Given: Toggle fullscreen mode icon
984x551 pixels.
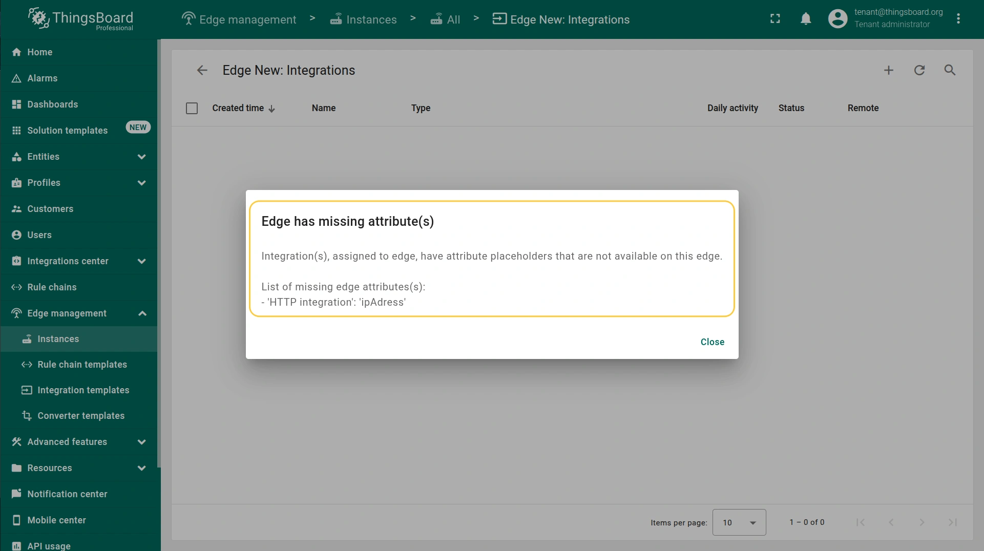Looking at the screenshot, I should coord(775,19).
